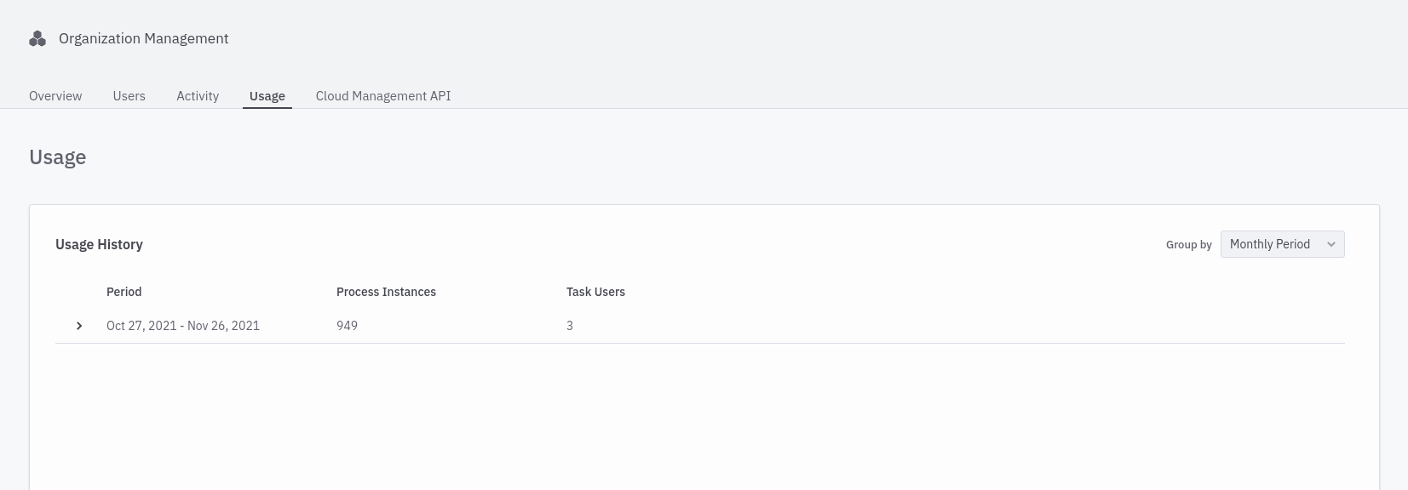1408x490 pixels.
Task: Open the Cloud Management API tab
Action: click(382, 96)
